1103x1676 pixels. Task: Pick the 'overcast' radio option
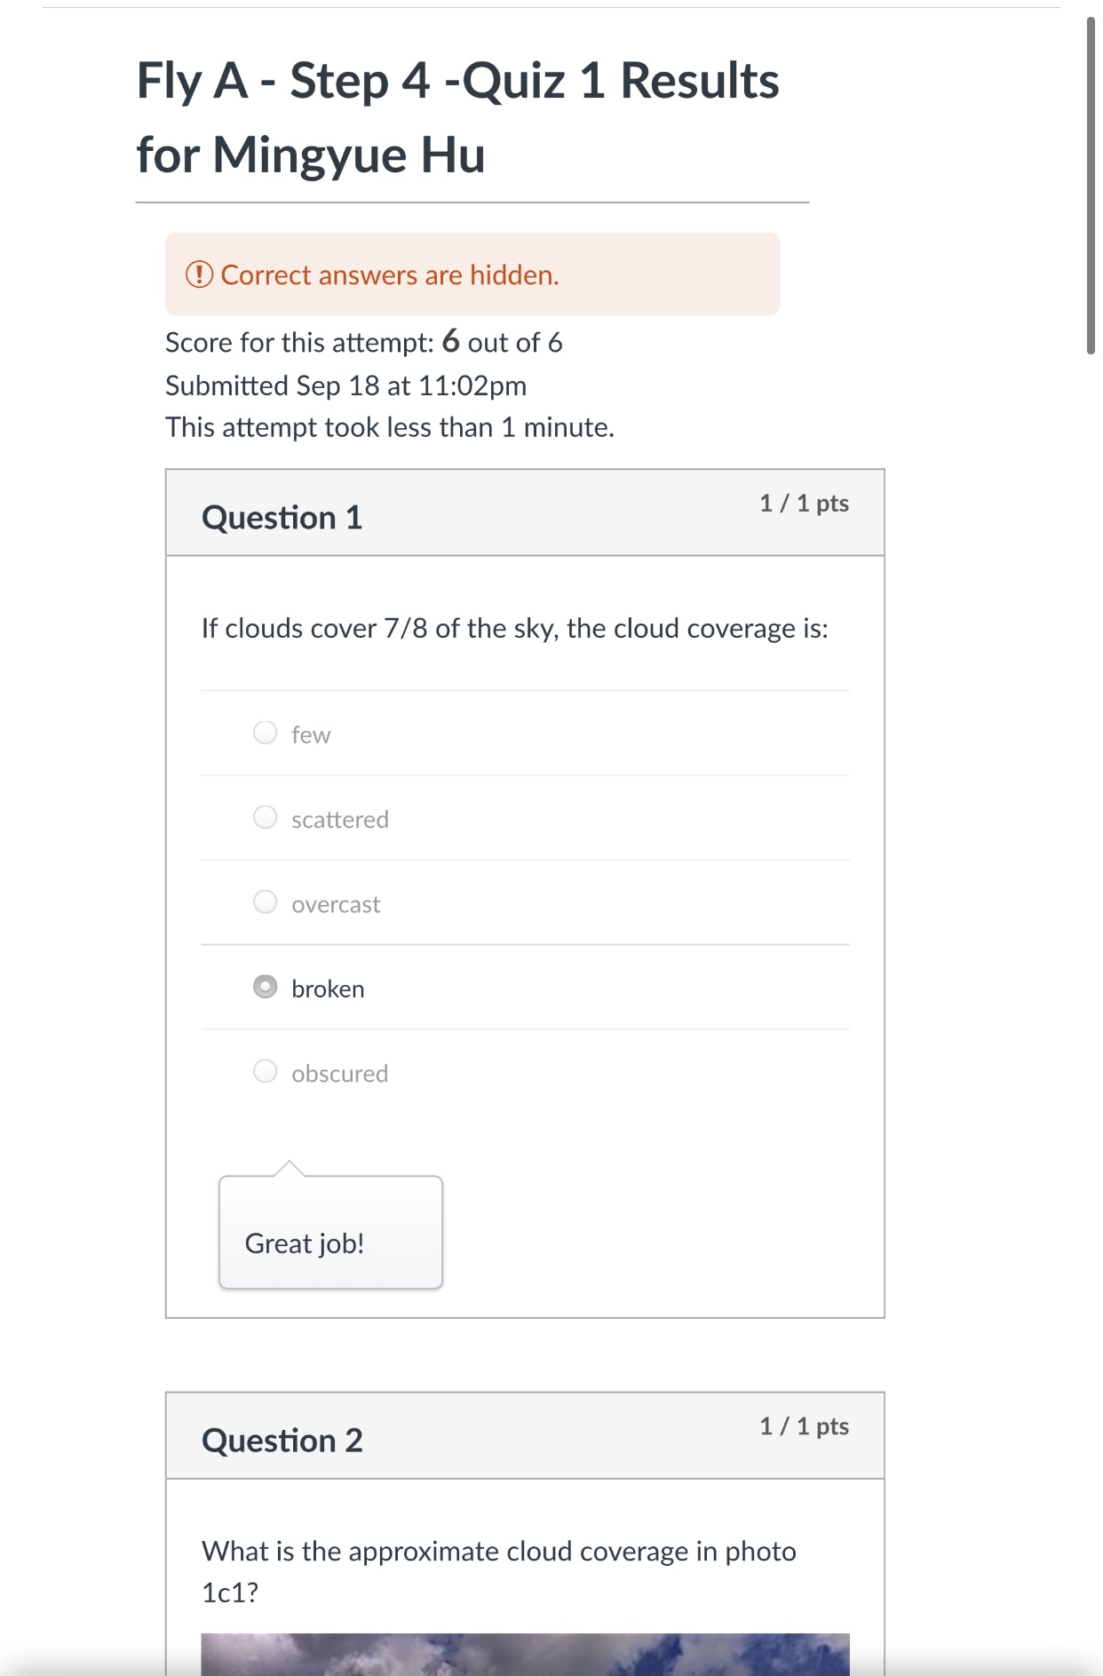coord(266,902)
